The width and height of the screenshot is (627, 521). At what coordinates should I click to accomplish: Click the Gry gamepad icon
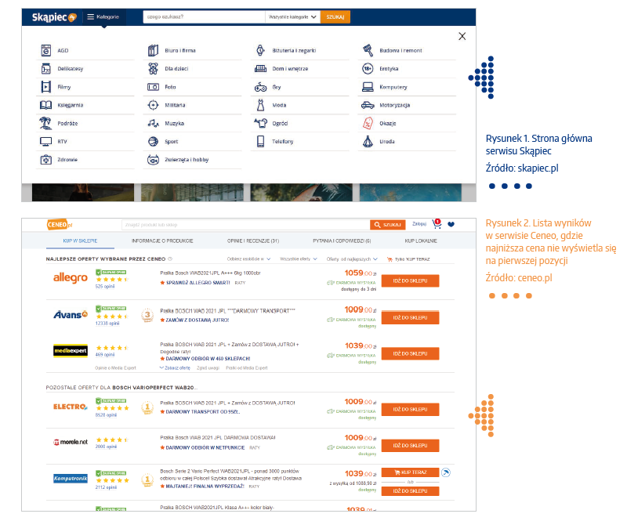click(x=260, y=87)
